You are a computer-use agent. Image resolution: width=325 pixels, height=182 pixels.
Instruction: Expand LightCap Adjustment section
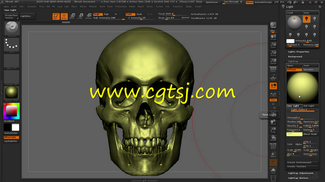(x=301, y=173)
